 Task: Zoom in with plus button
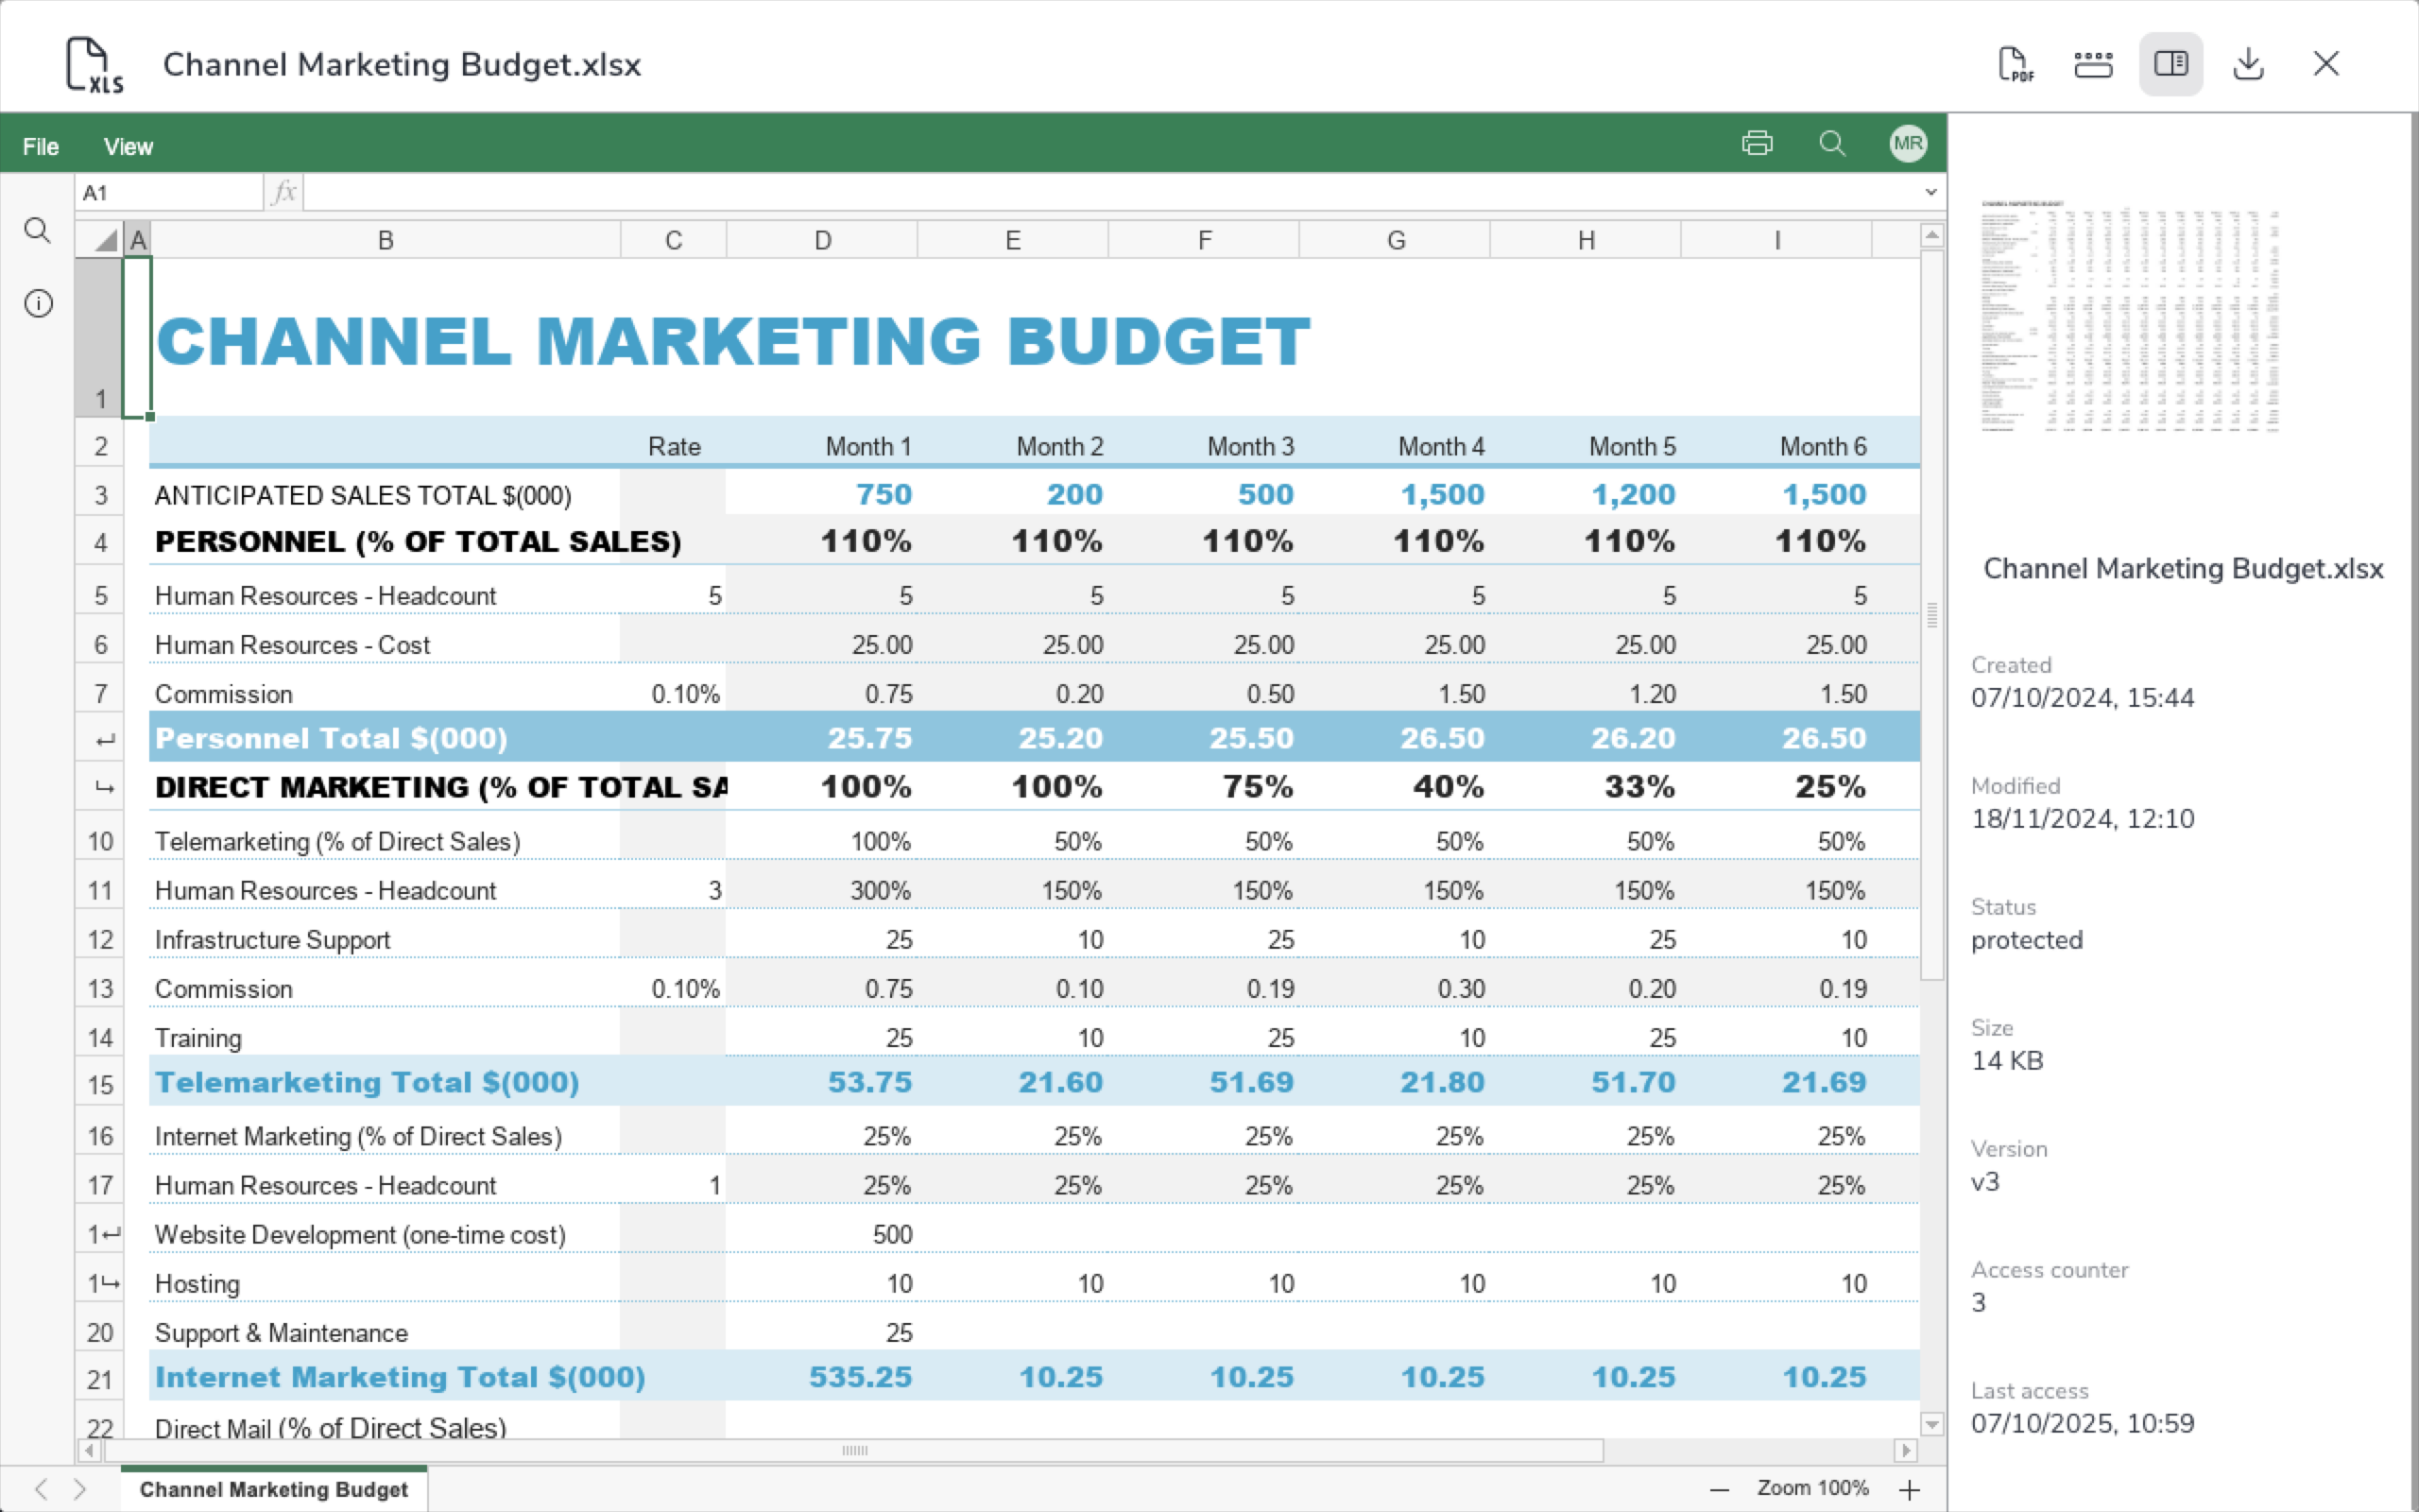1909,1490
